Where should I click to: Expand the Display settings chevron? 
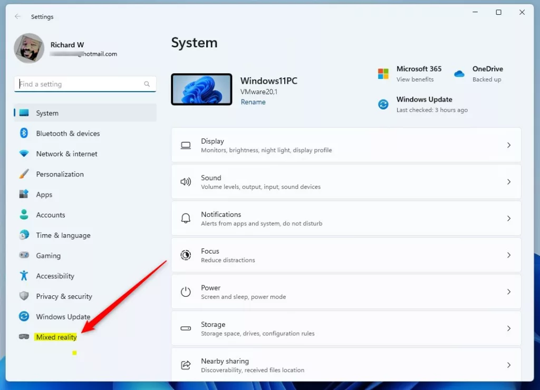508,145
